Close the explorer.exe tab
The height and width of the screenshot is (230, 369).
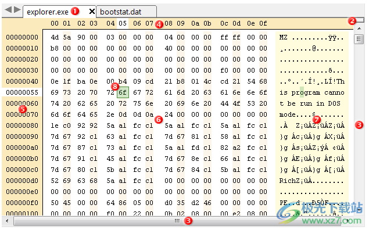coord(92,11)
